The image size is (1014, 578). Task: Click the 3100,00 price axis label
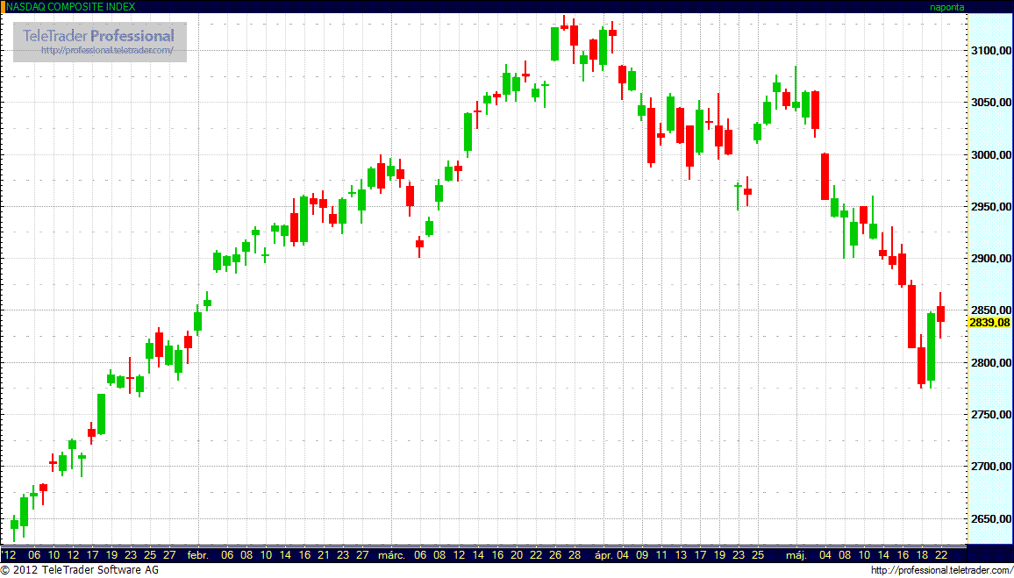pyautogui.click(x=989, y=50)
